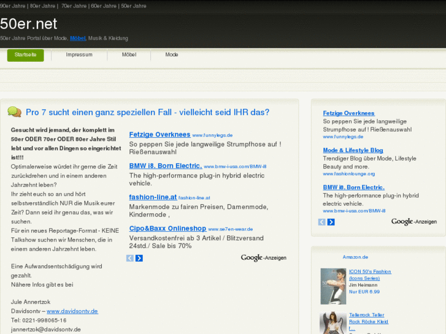Go to the Möbel navigation tab
Screen dimensions: 446x334
point(129,55)
